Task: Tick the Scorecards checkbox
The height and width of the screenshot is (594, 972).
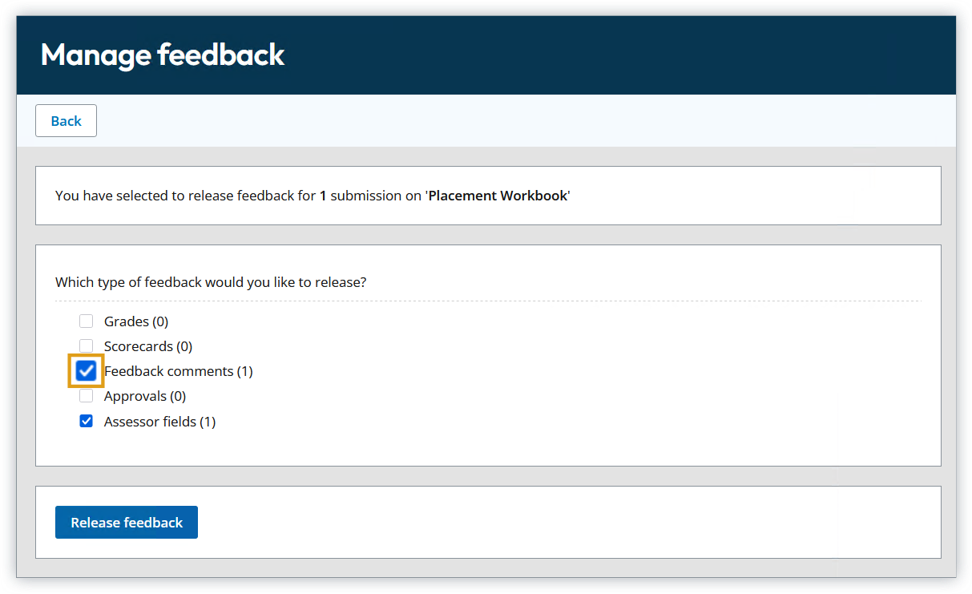Action: [87, 345]
